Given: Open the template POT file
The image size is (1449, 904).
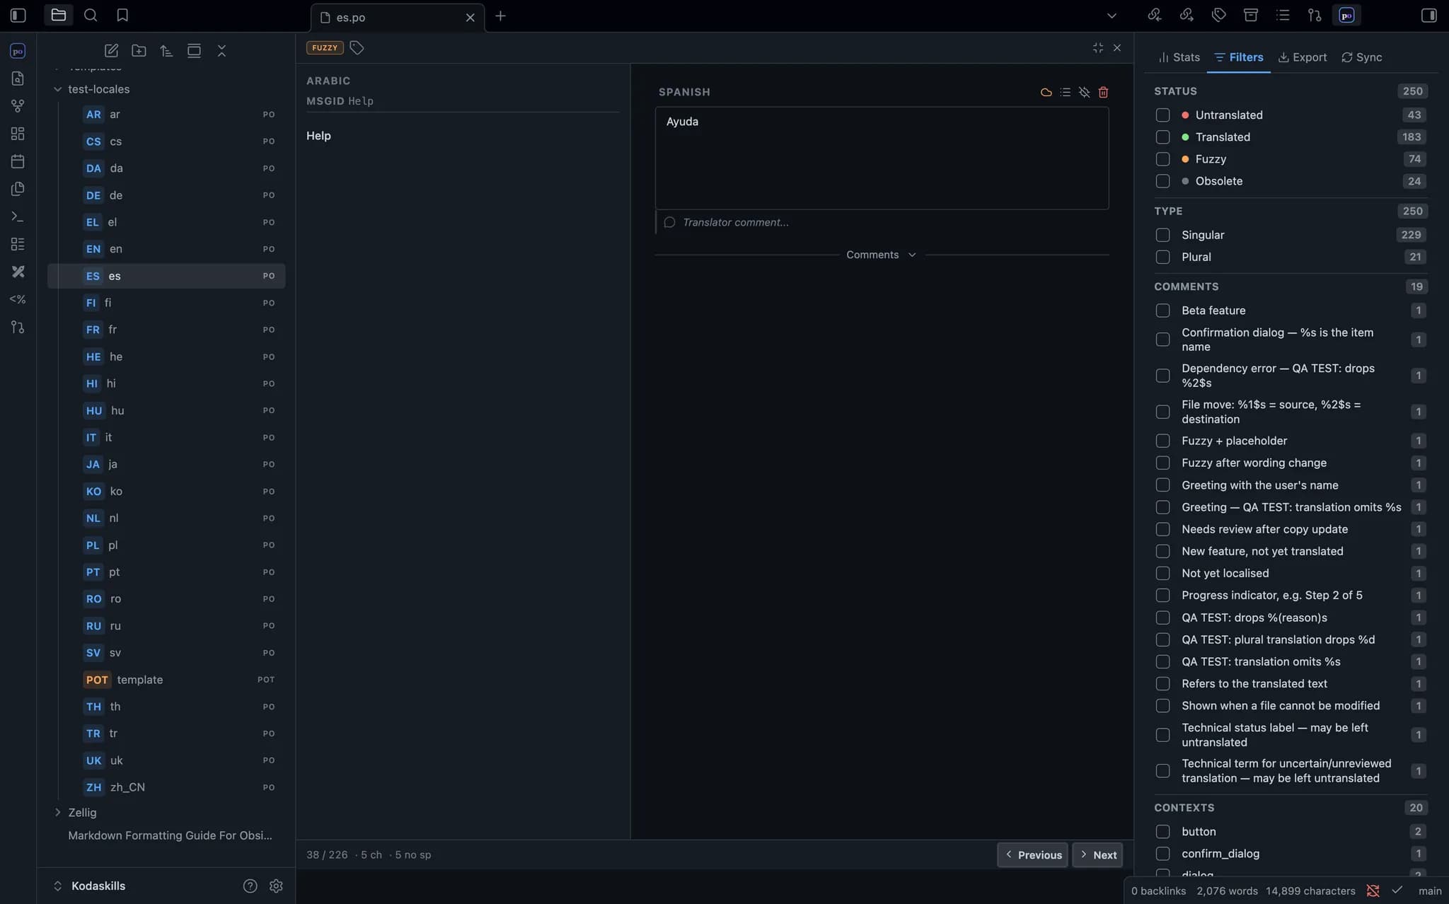Looking at the screenshot, I should pos(166,680).
